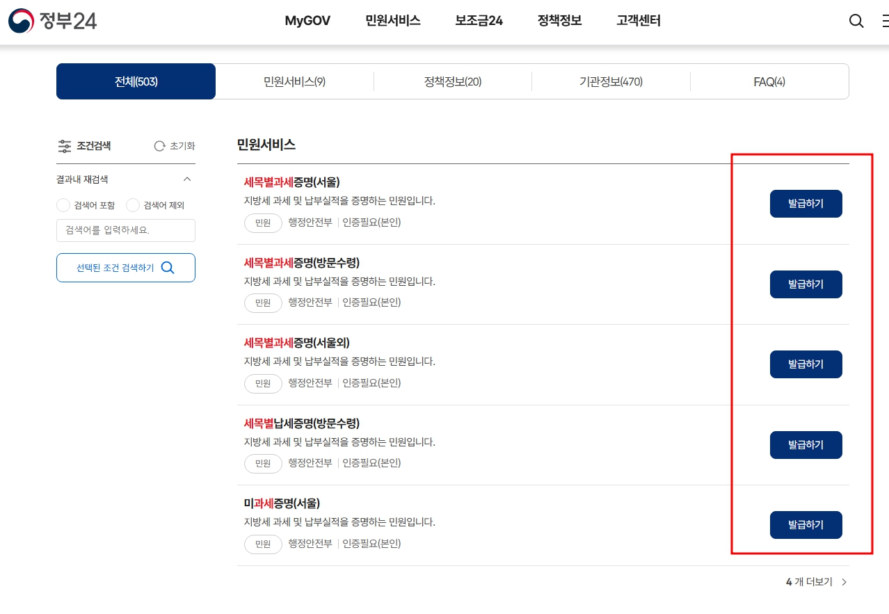
Task: Click the 선택된 조건 검색하기 button
Action: (126, 268)
